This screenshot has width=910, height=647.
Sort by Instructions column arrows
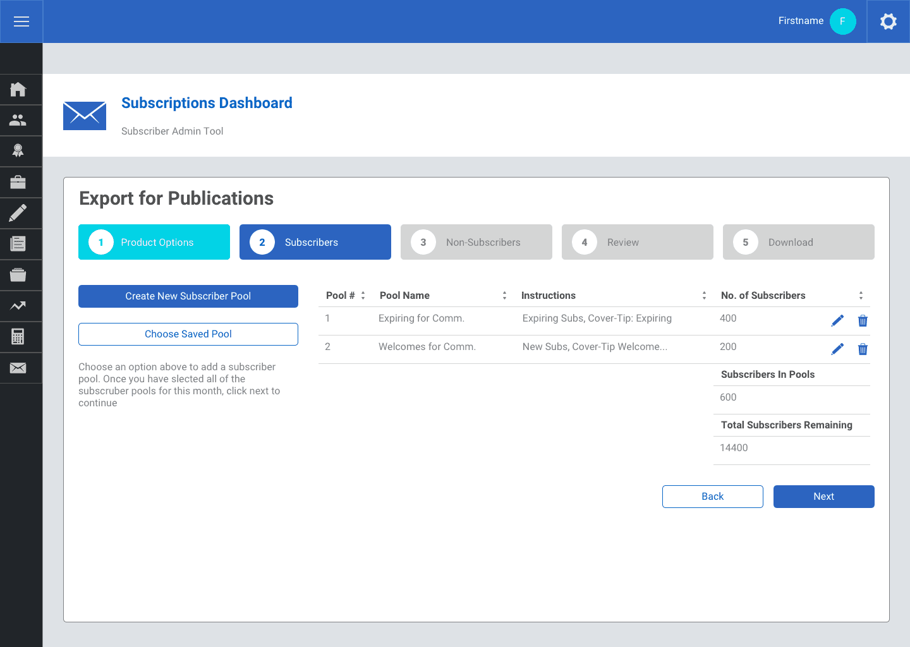click(704, 296)
